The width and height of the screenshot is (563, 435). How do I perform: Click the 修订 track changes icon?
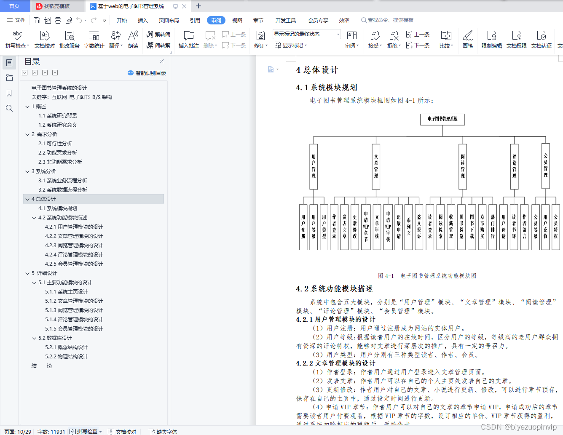[260, 35]
